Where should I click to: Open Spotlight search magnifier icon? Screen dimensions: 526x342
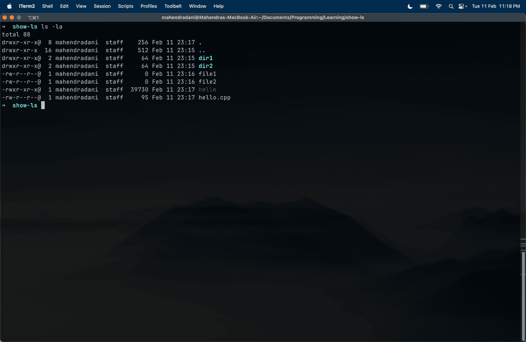451,6
